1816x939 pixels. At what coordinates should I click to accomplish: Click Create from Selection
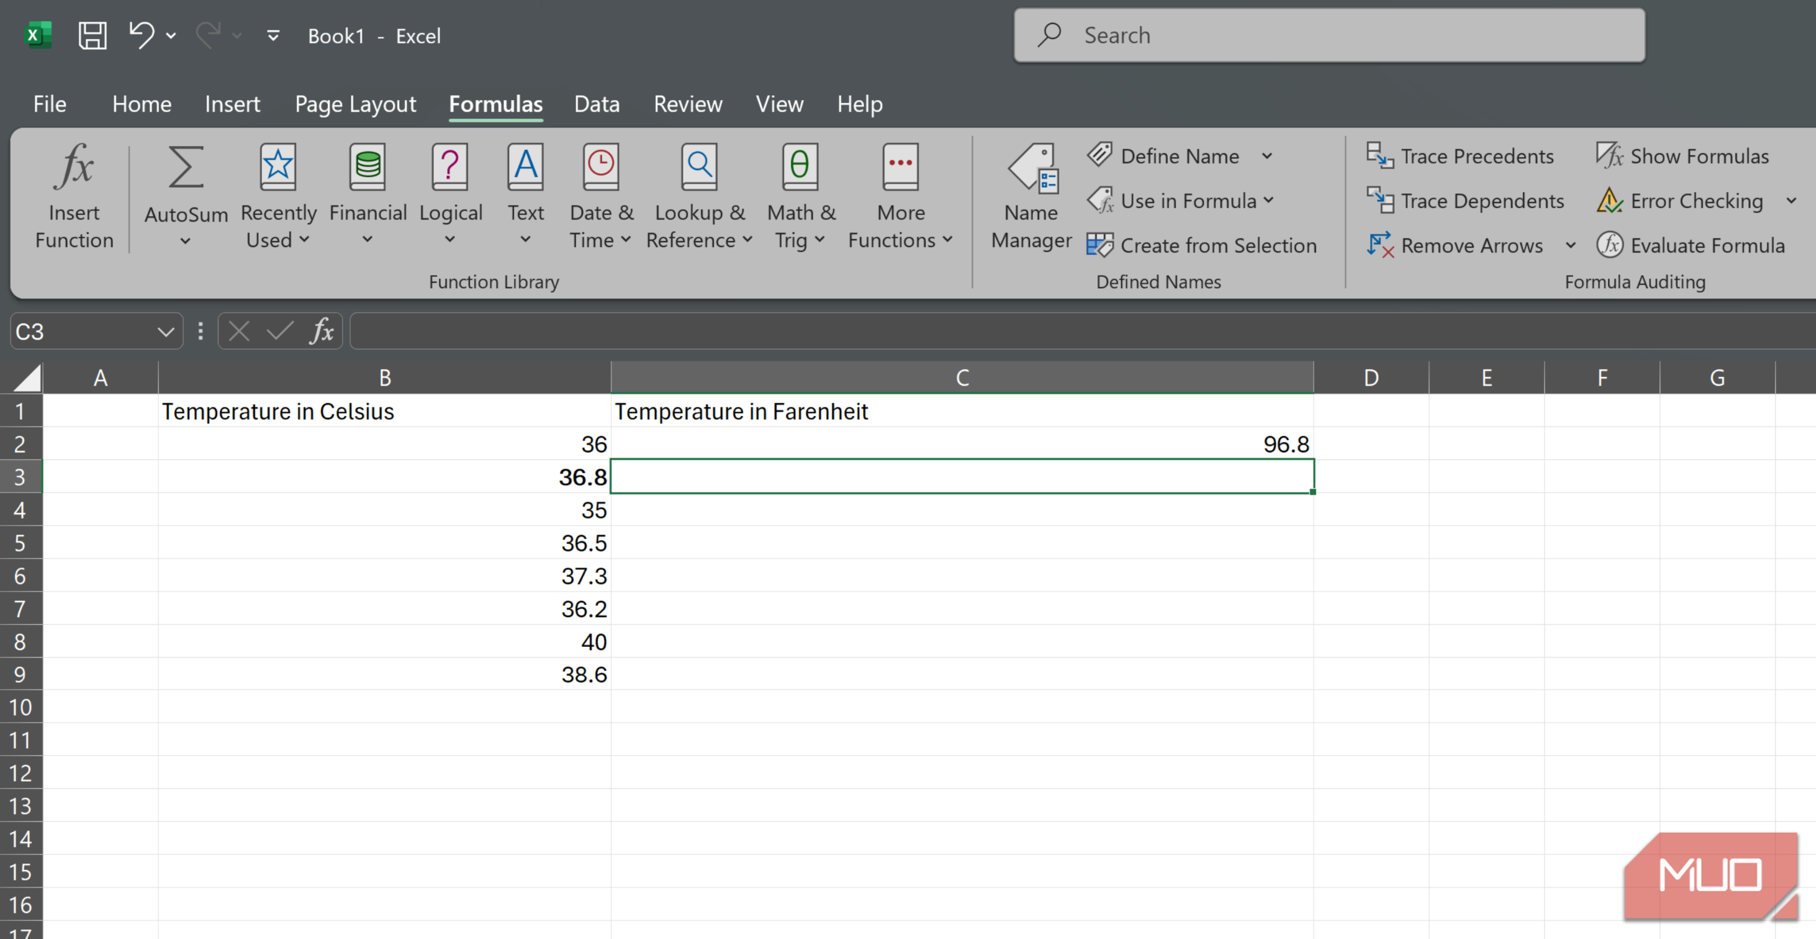coord(1201,245)
